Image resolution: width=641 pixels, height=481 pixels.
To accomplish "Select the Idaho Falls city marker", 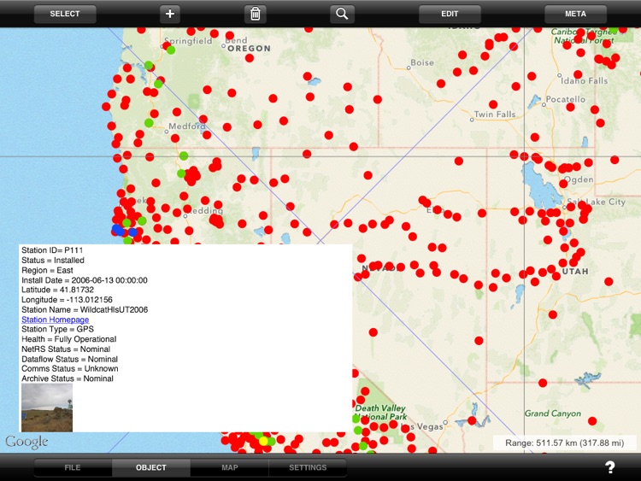I will point(559,75).
